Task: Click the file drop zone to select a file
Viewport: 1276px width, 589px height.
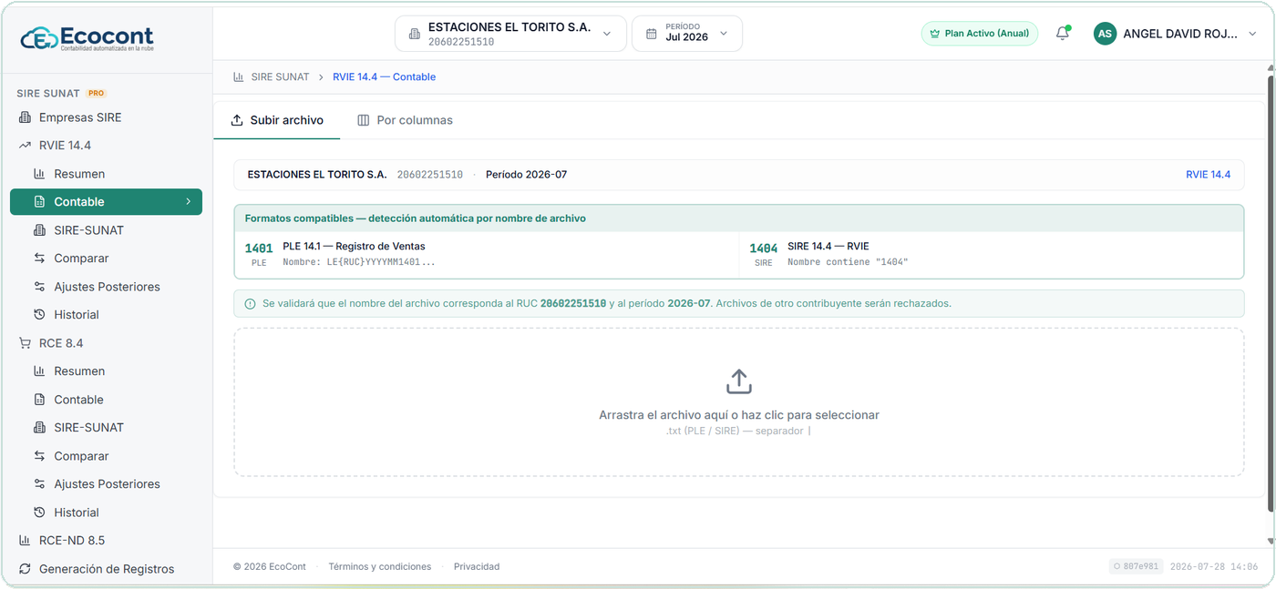Action: pos(739,402)
